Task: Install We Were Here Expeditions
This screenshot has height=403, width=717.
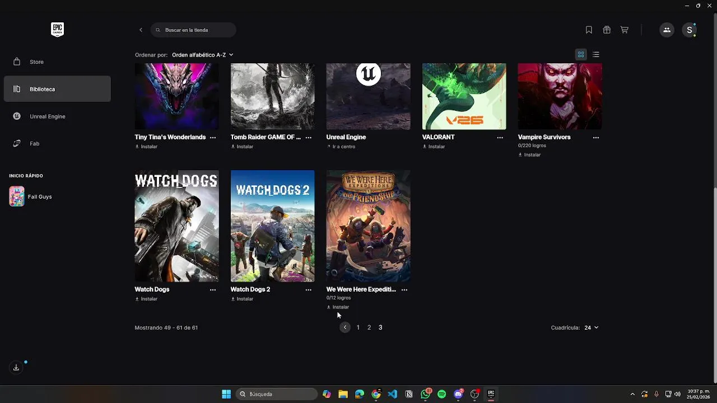Action: [x=338, y=307]
